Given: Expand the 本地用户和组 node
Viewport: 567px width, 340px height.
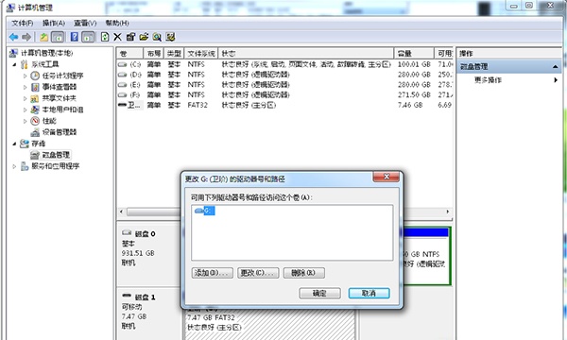Looking at the screenshot, I should (x=25, y=110).
